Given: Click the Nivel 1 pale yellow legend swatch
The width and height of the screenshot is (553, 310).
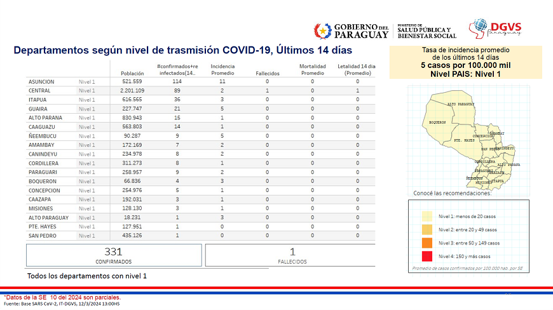Looking at the screenshot, I should click(427, 216).
